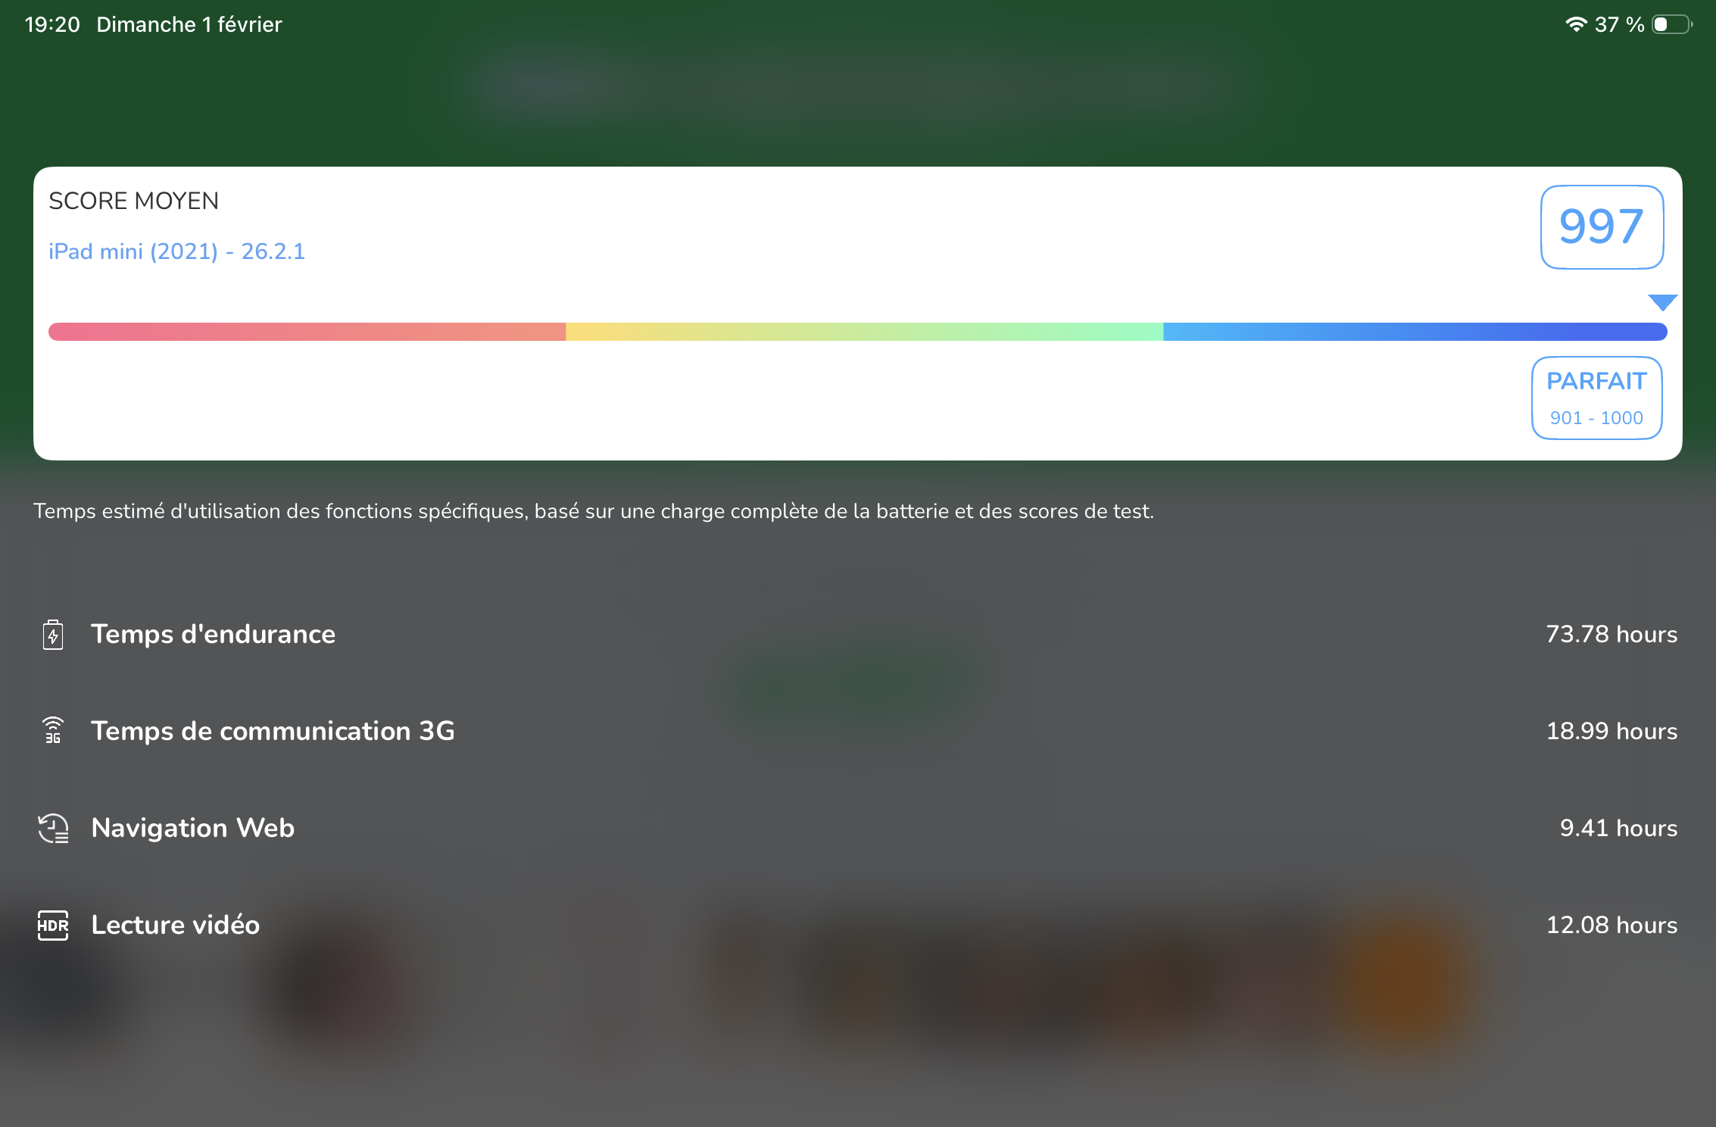Tap the HDR video playback icon

click(x=53, y=925)
